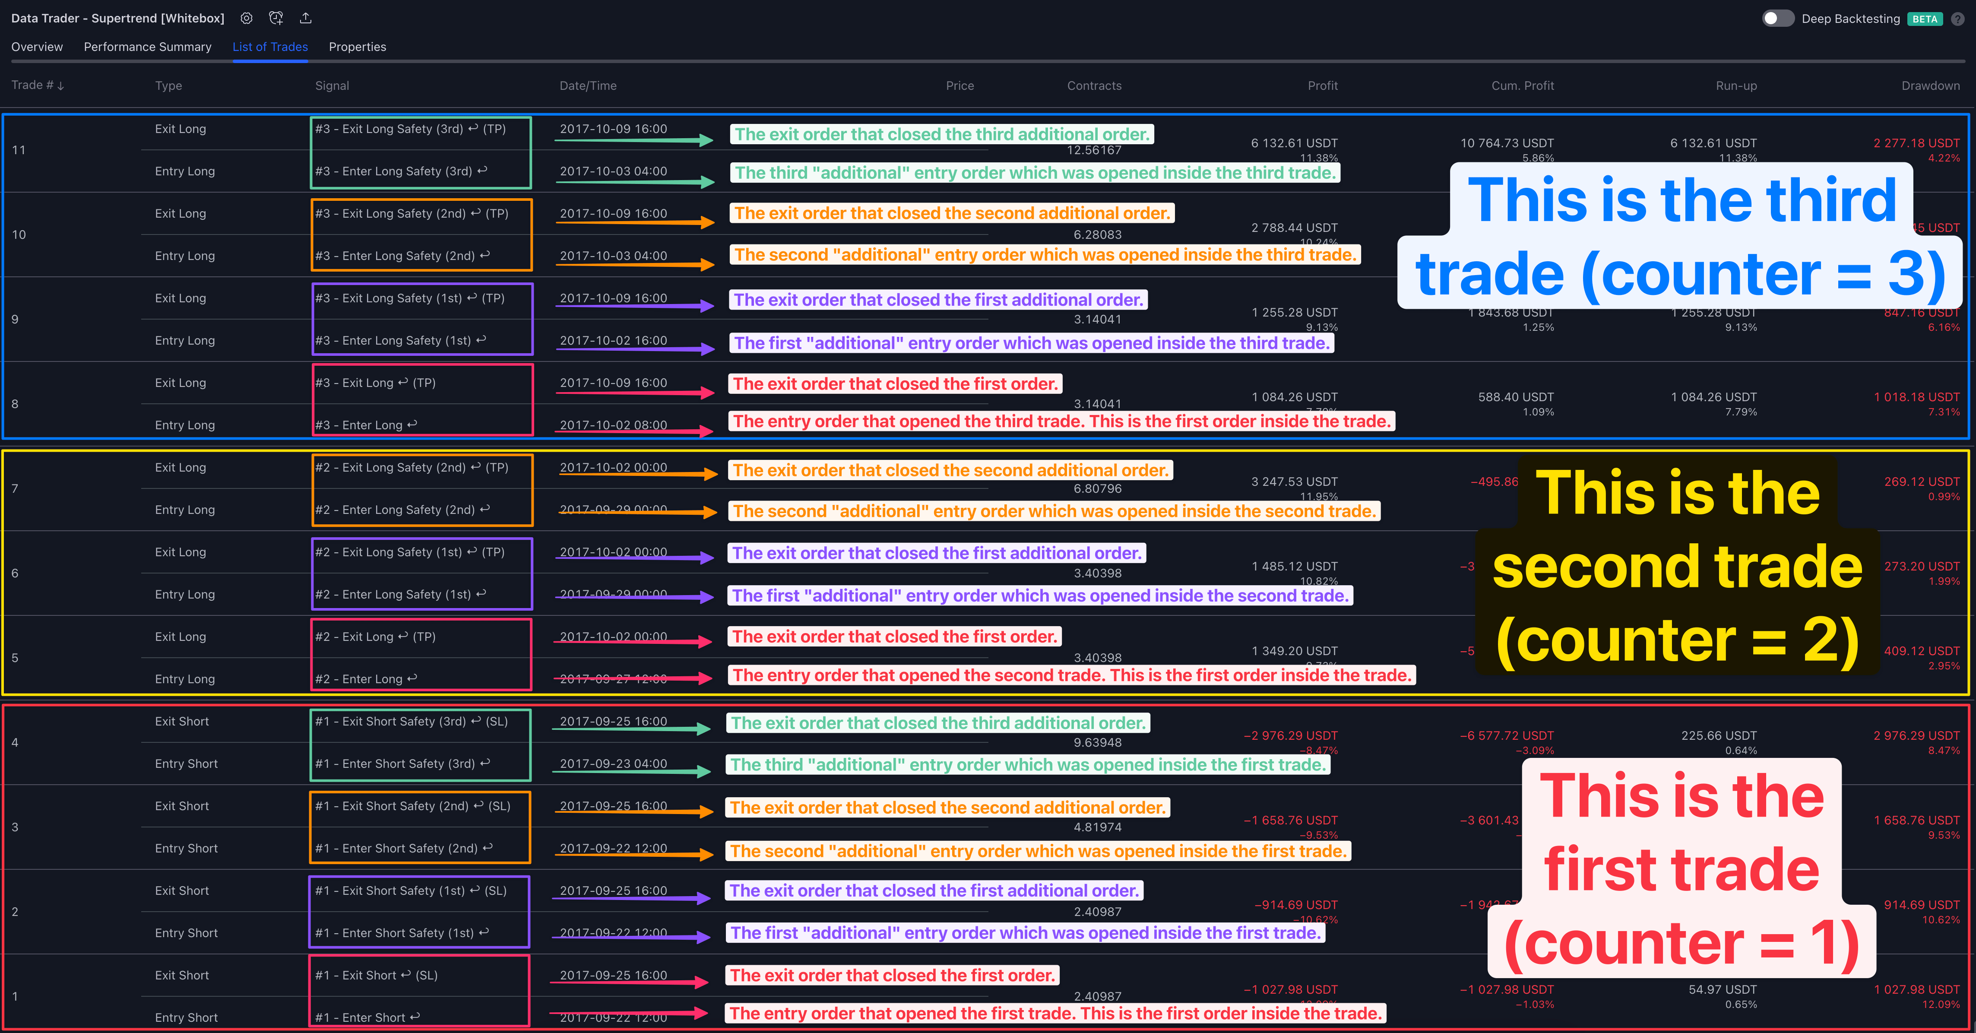Screen dimensions: 1976x1033
Task: Select signal '#3 - Enter Long'
Action: click(366, 425)
